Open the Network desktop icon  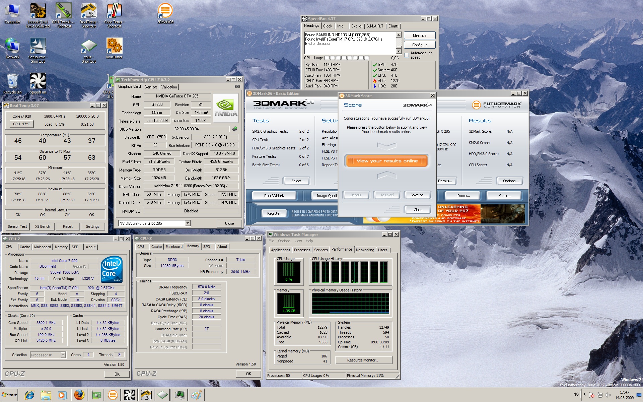click(12, 49)
